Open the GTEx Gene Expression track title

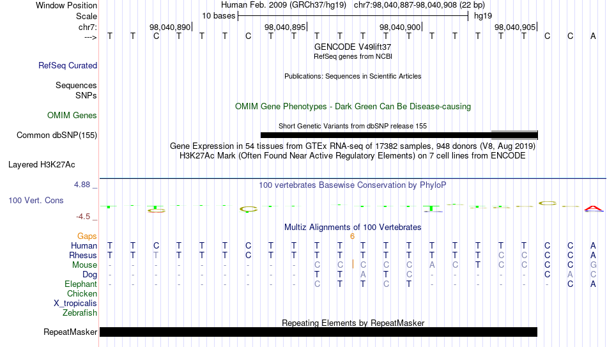[x=353, y=146]
